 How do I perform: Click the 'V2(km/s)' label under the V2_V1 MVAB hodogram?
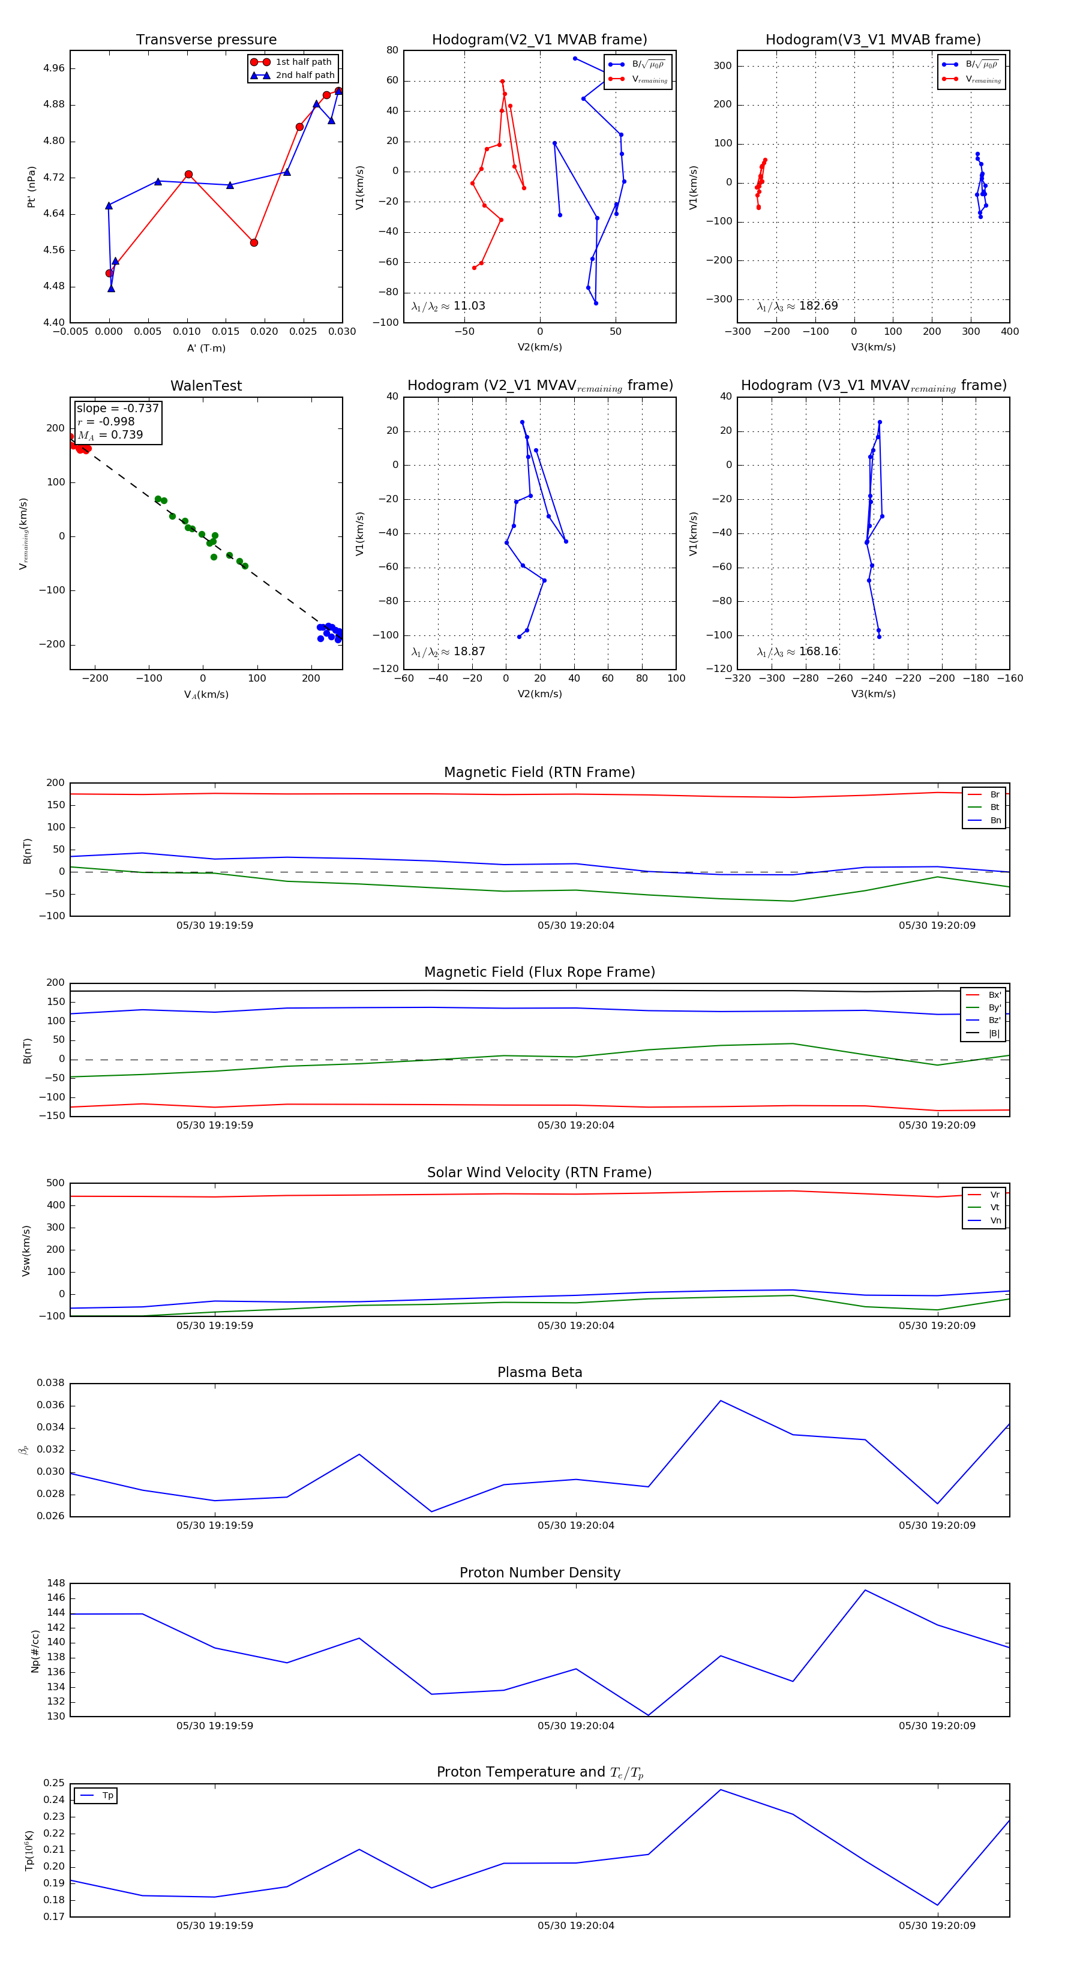[x=539, y=347]
